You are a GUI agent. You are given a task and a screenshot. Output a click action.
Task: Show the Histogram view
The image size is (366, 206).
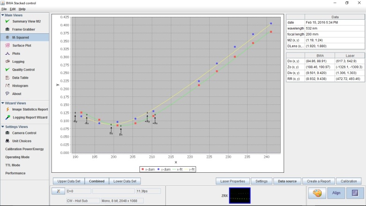point(20,86)
